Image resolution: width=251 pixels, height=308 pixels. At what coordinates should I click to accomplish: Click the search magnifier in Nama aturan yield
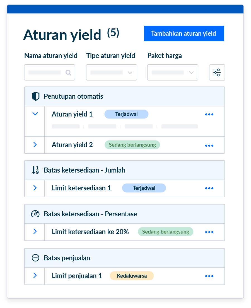(x=68, y=72)
